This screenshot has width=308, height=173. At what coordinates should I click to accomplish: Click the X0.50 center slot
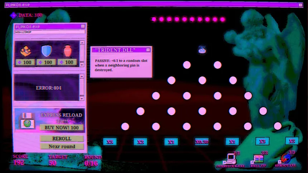click(202, 142)
